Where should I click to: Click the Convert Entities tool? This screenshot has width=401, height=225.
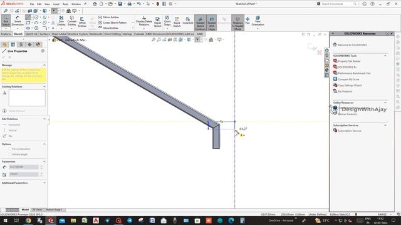[x=72, y=21]
